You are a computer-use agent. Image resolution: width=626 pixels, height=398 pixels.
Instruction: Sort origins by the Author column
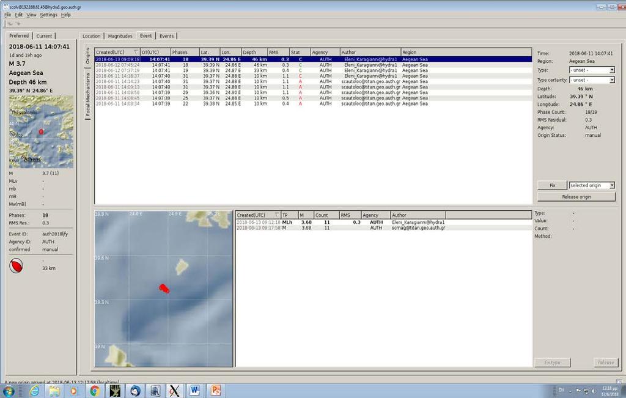coord(370,53)
